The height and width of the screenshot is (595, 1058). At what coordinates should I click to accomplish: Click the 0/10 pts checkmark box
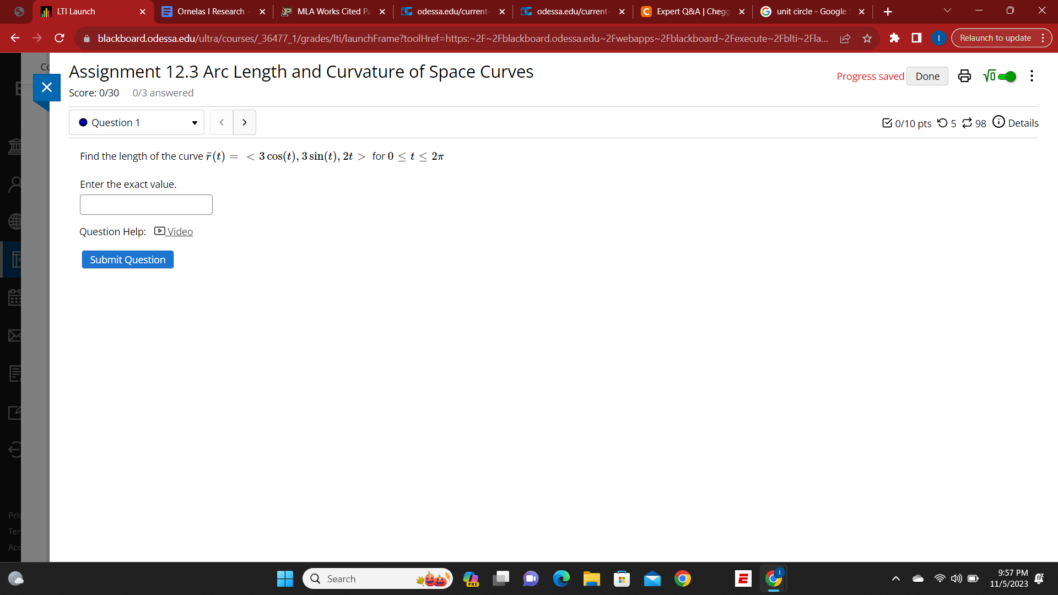[887, 123]
